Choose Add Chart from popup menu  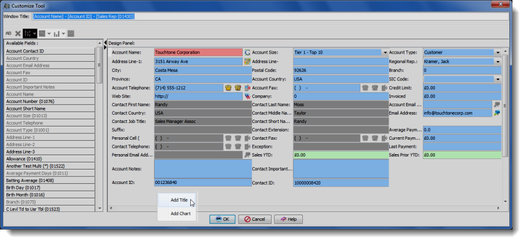pos(180,214)
